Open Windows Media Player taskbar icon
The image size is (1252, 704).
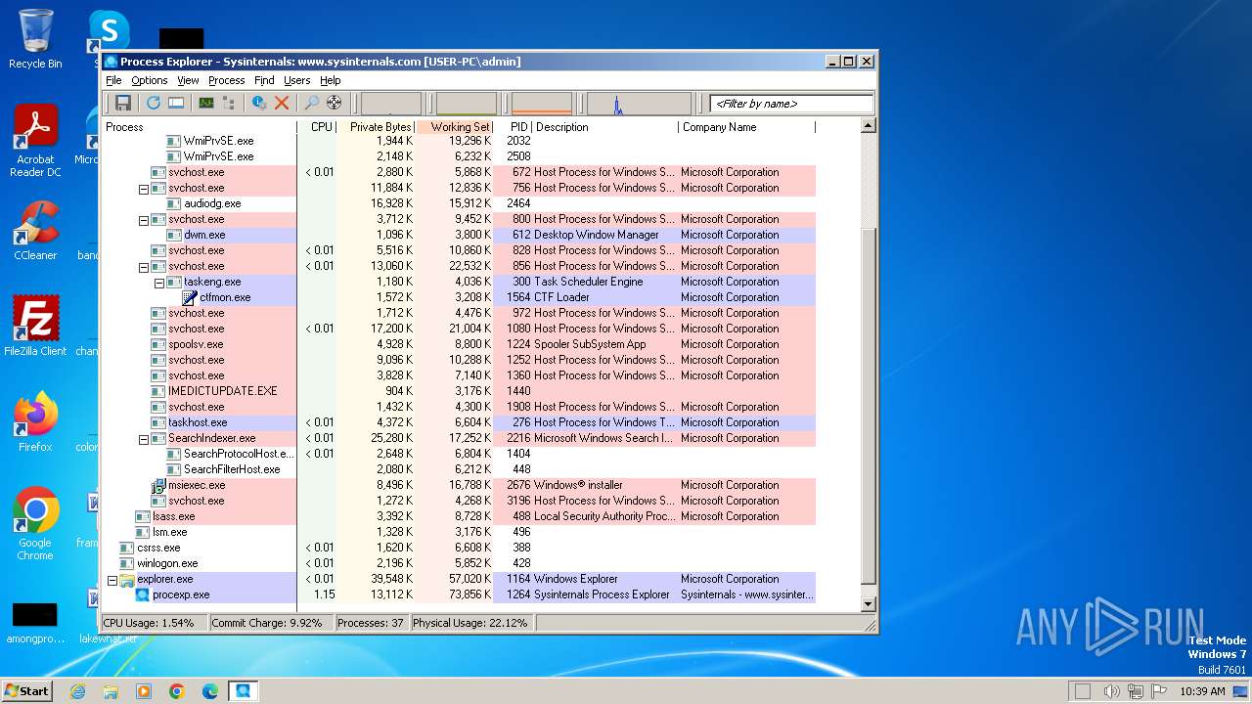click(x=144, y=691)
